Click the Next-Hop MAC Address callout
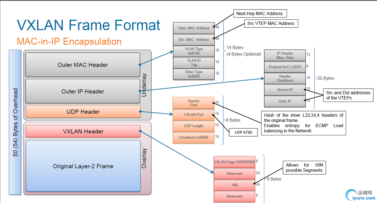This screenshot has width=377, height=203. point(260,13)
